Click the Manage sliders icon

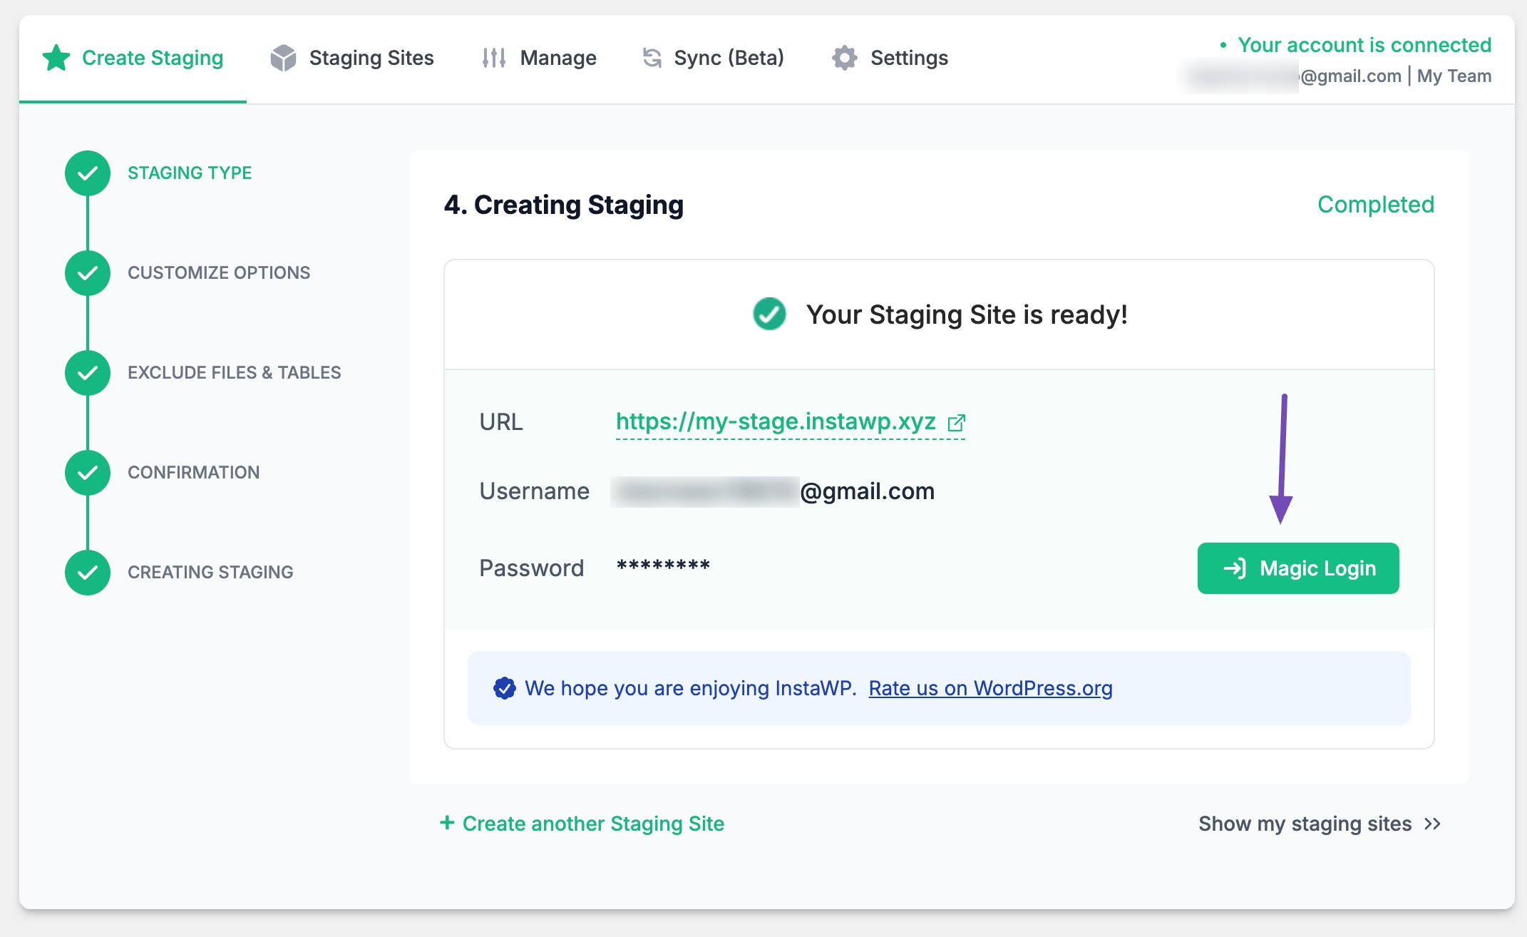[493, 58]
